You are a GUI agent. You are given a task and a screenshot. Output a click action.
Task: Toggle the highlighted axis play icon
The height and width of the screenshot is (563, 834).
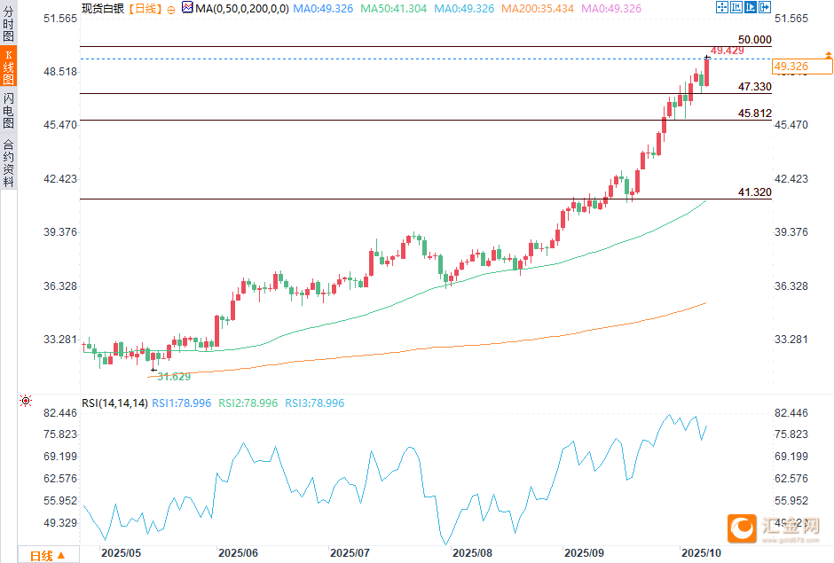pyautogui.click(x=752, y=8)
